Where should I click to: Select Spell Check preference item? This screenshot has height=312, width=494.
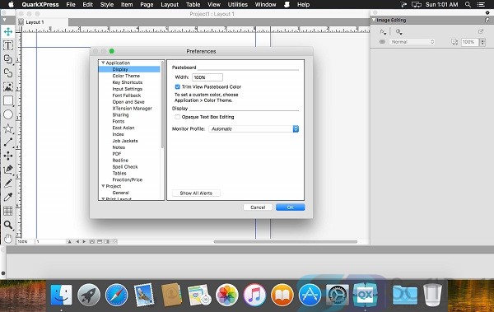click(x=125, y=167)
